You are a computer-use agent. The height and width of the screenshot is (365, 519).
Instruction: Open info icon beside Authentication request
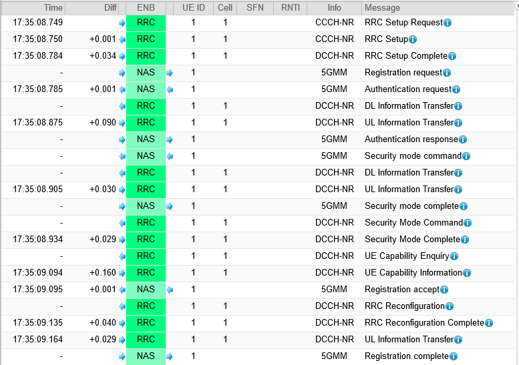[x=456, y=89]
